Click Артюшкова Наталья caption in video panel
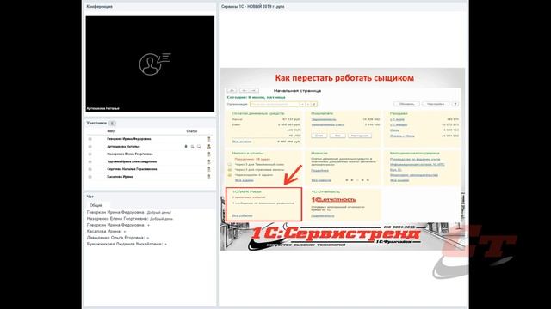551x309 pixels. coord(103,109)
